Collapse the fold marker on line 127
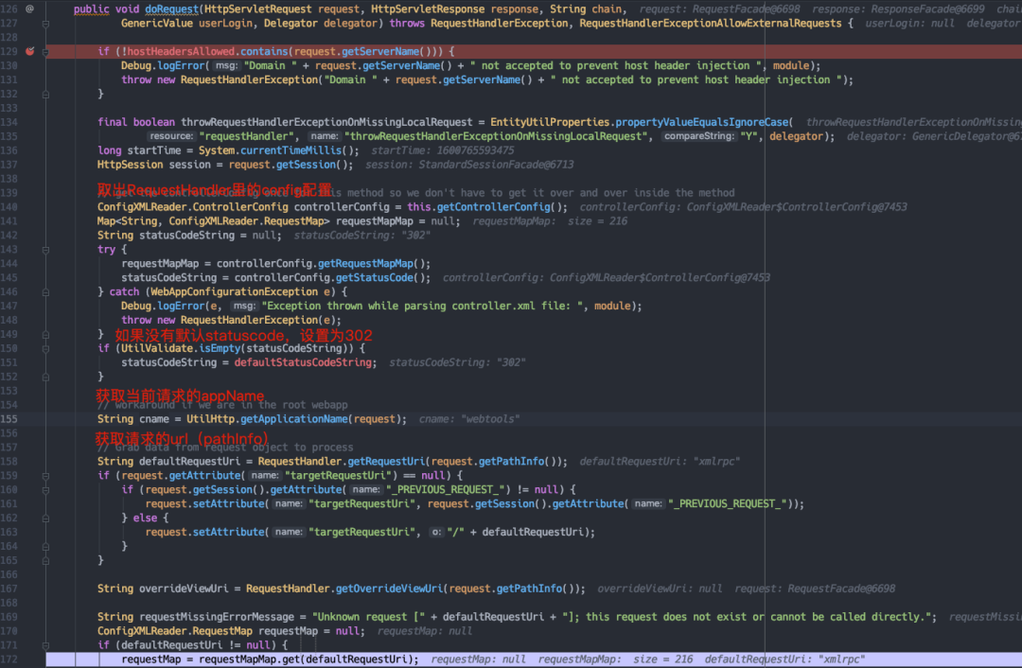 click(x=45, y=24)
